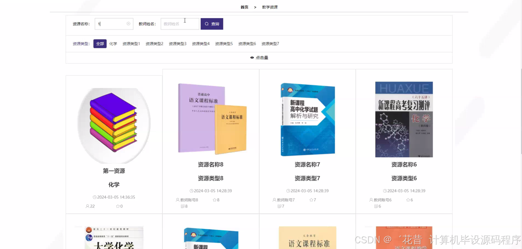Click the date 2024-03-05 14:36:35

[116, 197]
